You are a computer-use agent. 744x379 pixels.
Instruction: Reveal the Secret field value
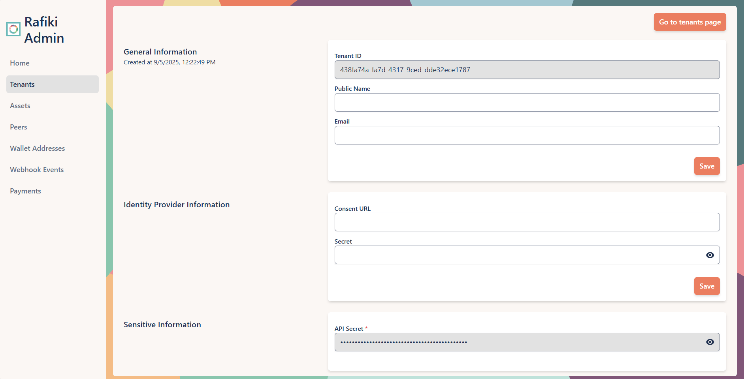pos(710,255)
